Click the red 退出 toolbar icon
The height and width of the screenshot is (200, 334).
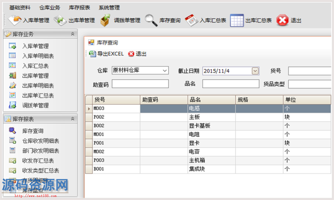coord(283,20)
